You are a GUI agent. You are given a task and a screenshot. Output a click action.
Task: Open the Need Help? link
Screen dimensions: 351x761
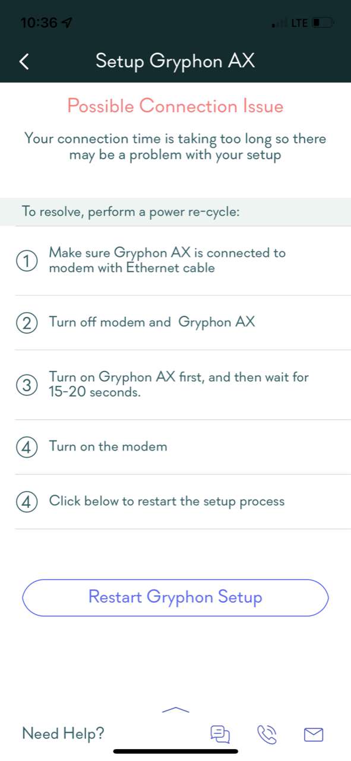tap(63, 734)
